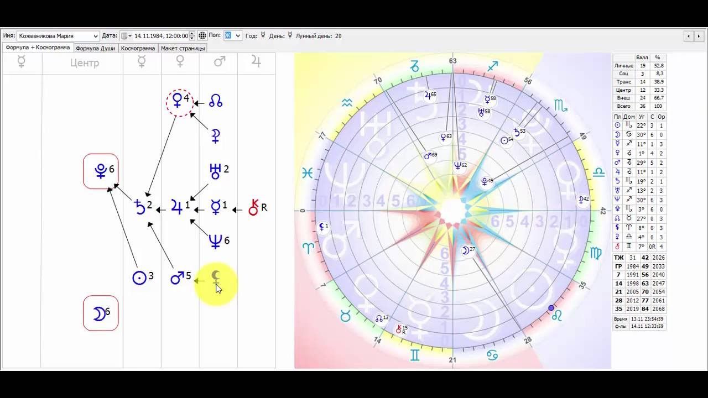The image size is (708, 398).
Task: Select the Gemini sign on chart rim
Action: [414, 354]
